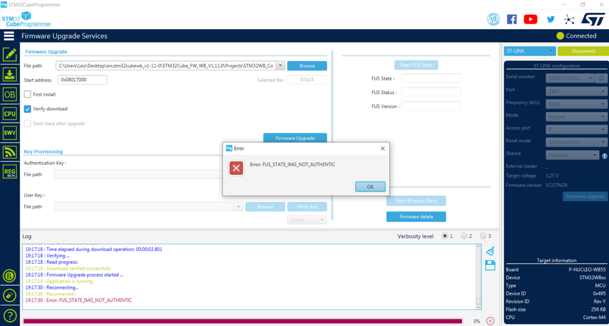This screenshot has height=326, width=609.
Task: Click ST-LINK Firmware upgrade button
Action: [x=585, y=196]
